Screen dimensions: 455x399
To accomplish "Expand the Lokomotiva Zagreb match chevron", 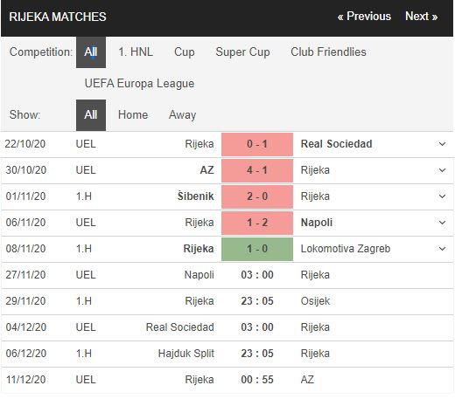I will click(x=442, y=249).
